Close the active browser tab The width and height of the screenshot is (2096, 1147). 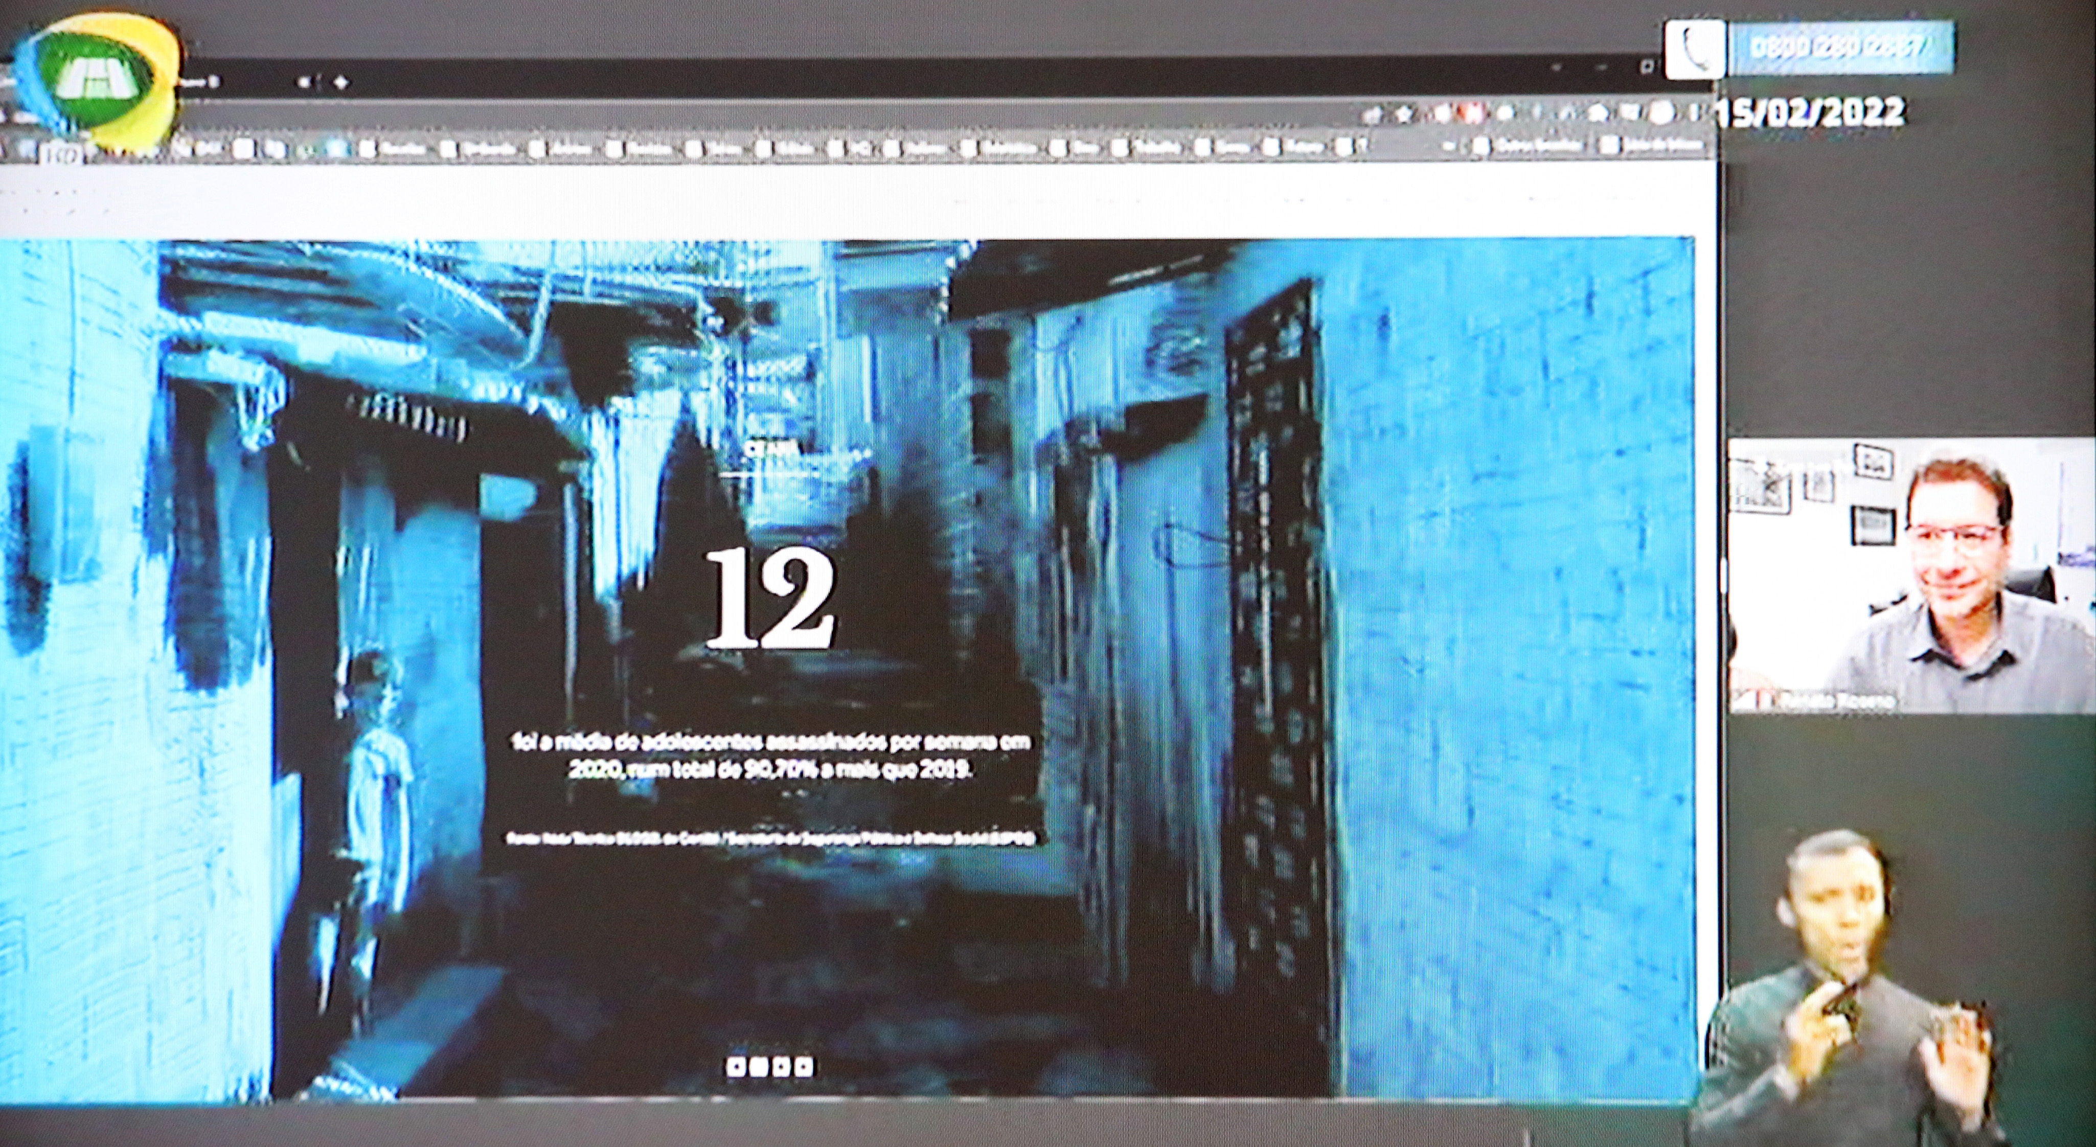click(305, 82)
